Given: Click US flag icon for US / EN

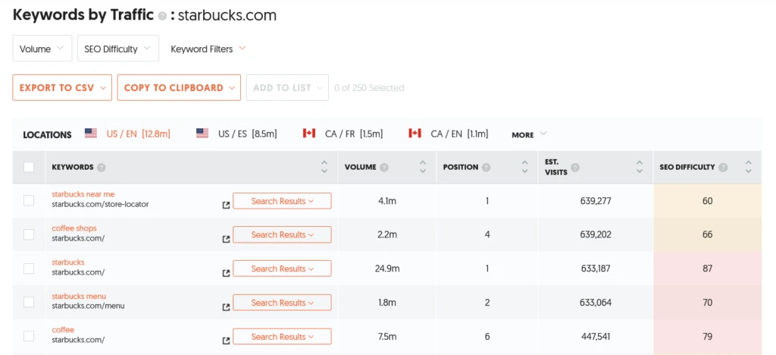Looking at the screenshot, I should click(x=91, y=134).
